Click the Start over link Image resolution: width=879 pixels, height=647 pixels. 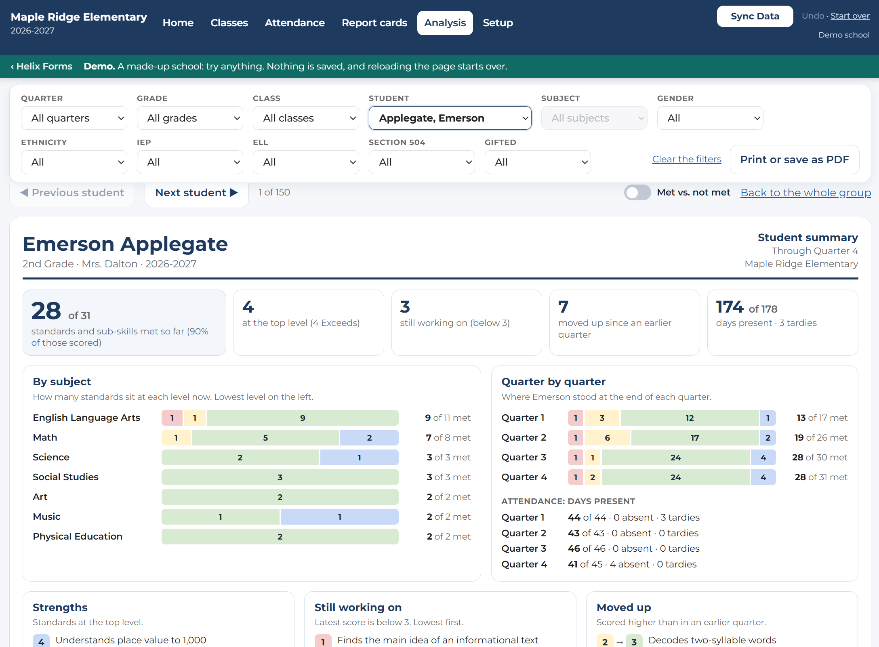pos(850,16)
